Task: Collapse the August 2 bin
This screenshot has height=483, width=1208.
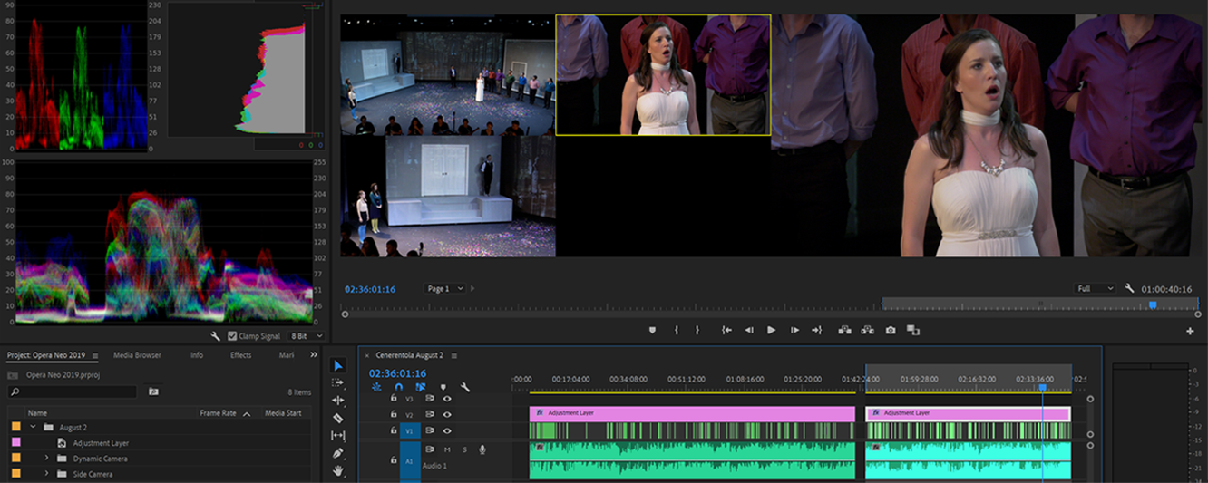Action: pos(34,427)
